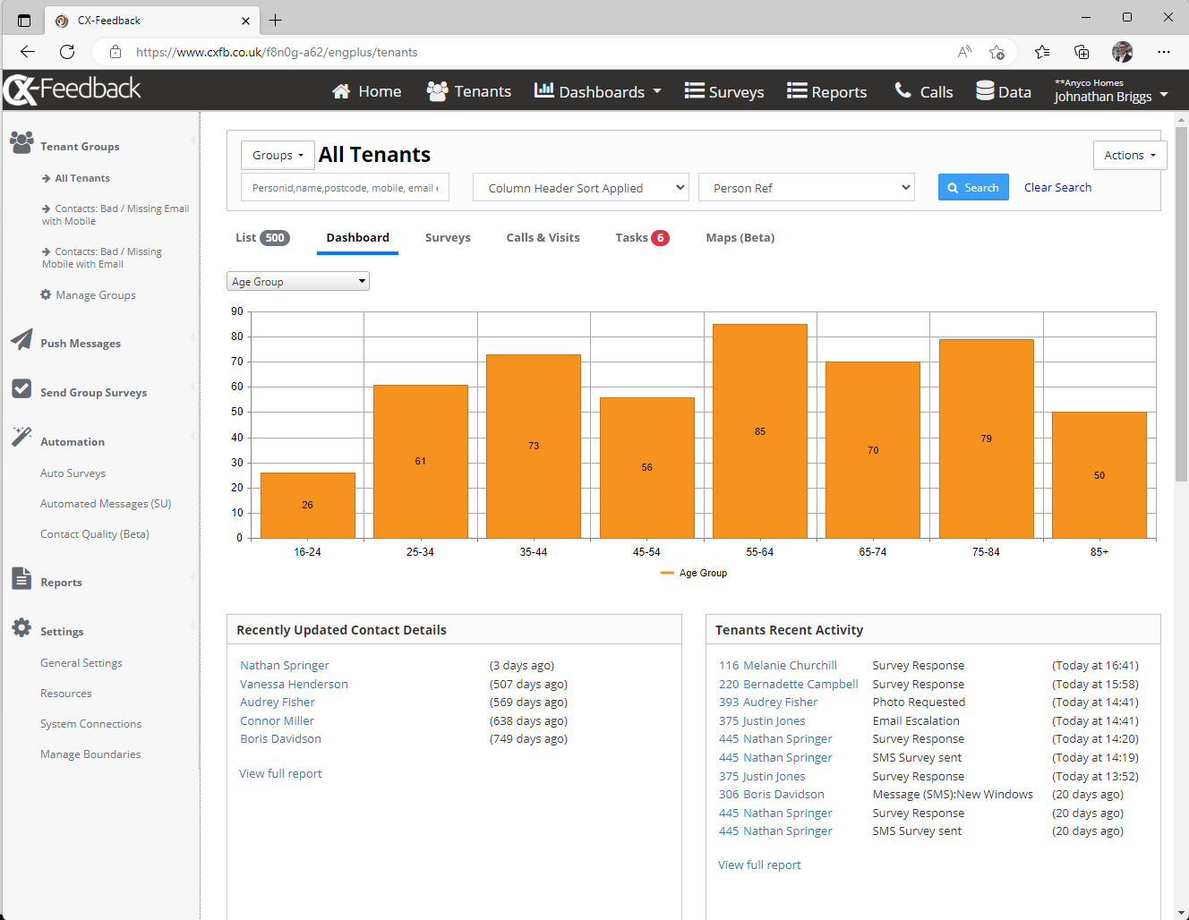The image size is (1189, 920).
Task: Click the Send Group Surveys checkmark icon
Action: coord(21,388)
